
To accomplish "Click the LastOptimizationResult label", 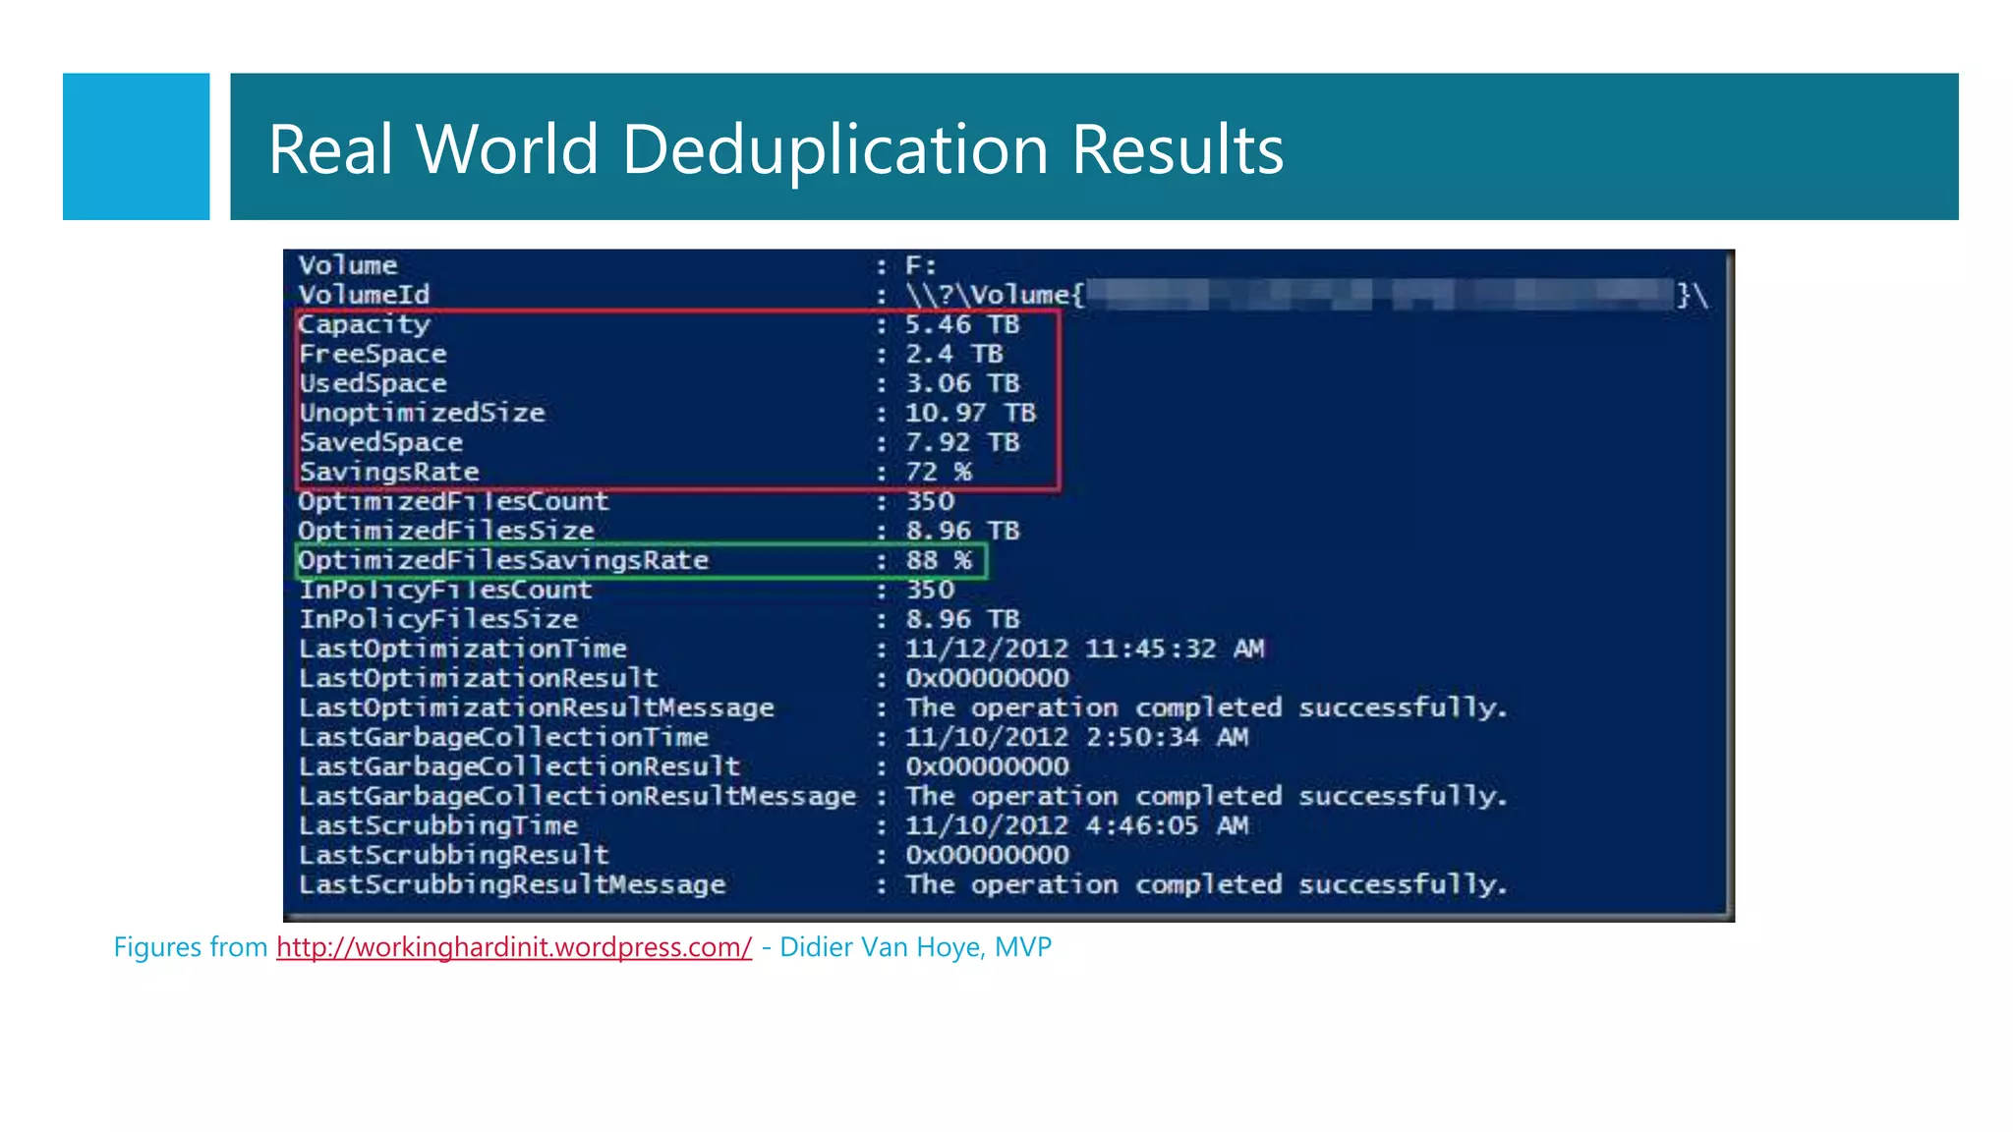I will 479,678.
